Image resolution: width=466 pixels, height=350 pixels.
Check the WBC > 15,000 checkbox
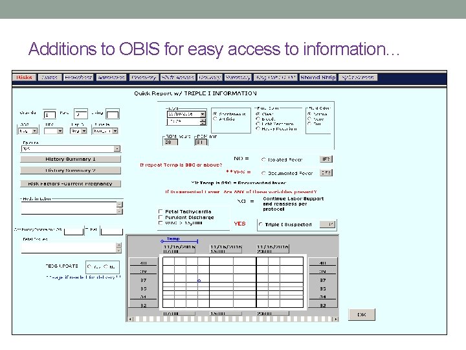(x=161, y=222)
